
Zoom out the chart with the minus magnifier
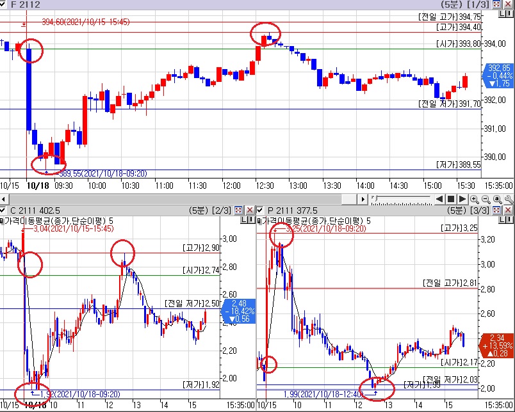point(486,199)
